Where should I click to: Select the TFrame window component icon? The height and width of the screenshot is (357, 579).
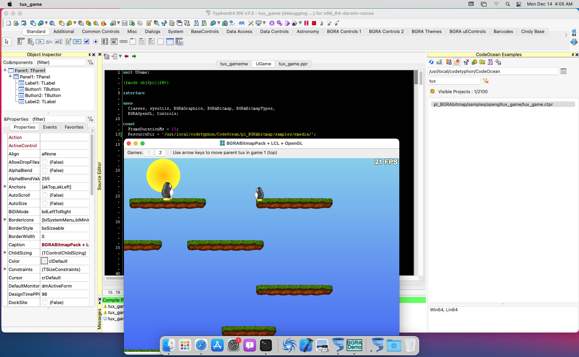[170, 42]
